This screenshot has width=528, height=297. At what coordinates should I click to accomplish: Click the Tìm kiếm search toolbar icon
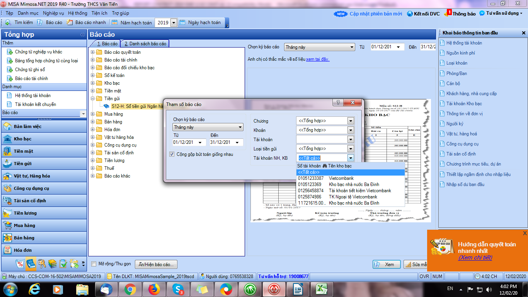pos(9,22)
